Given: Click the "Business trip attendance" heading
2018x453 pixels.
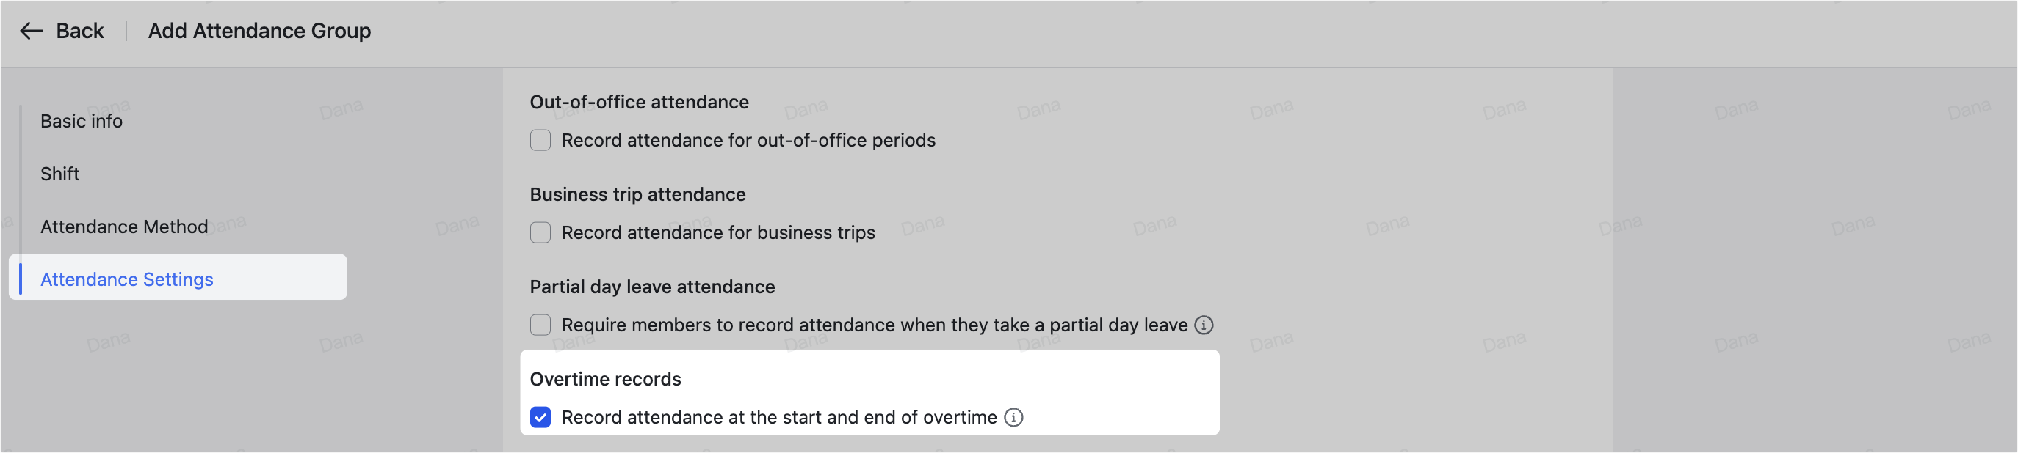Looking at the screenshot, I should [x=637, y=194].
